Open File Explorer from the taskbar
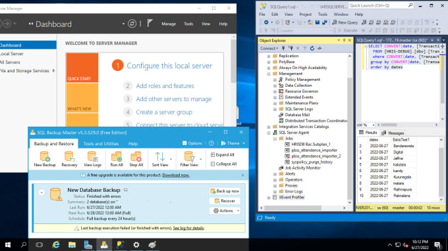448x251 pixels. pyautogui.click(x=72, y=244)
